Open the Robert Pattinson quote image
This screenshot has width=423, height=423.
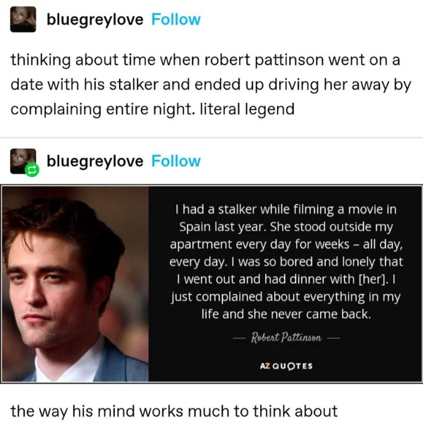point(211,284)
